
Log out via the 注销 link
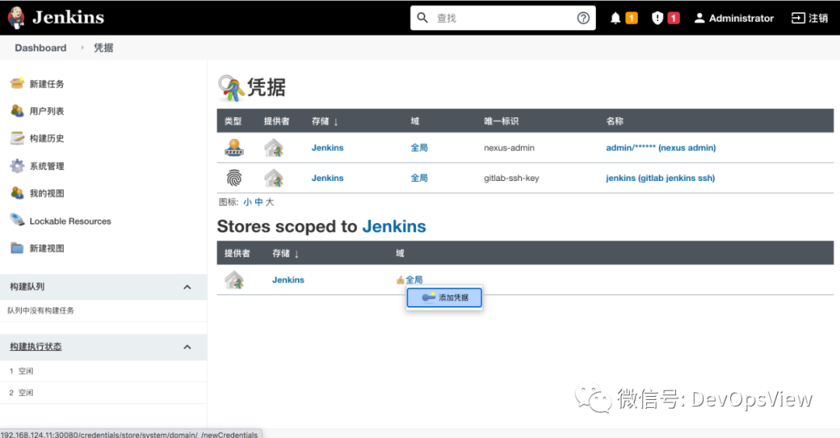coord(810,18)
